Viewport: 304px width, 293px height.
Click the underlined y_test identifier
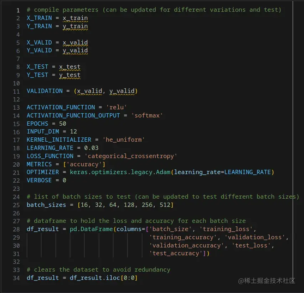click(x=70, y=75)
